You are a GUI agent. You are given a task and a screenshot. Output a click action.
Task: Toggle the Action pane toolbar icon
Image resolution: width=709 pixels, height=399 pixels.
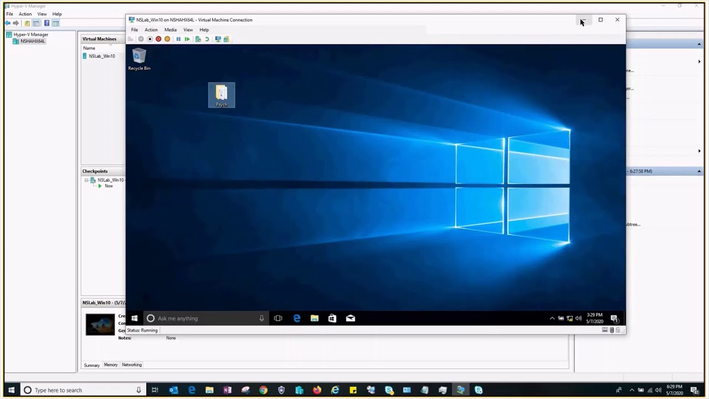coord(56,23)
